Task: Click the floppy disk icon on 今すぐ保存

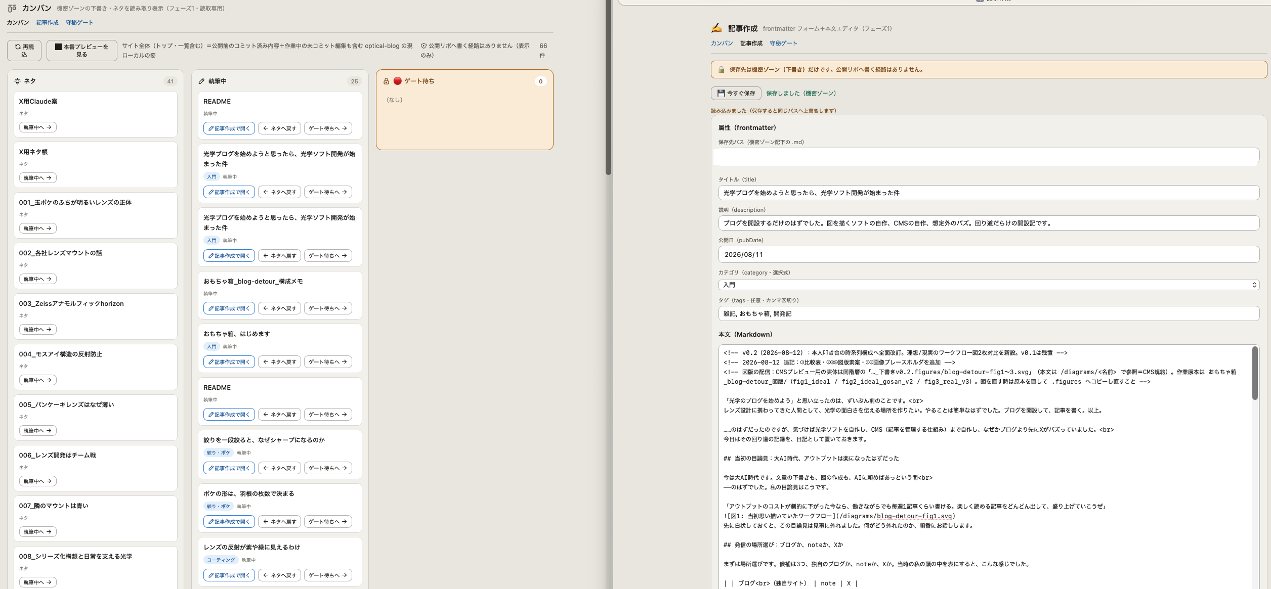Action: click(721, 93)
